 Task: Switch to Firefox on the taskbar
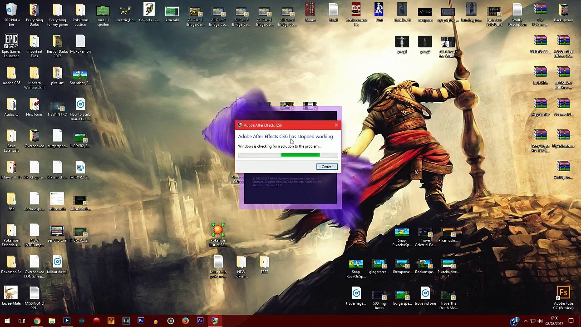(x=185, y=321)
